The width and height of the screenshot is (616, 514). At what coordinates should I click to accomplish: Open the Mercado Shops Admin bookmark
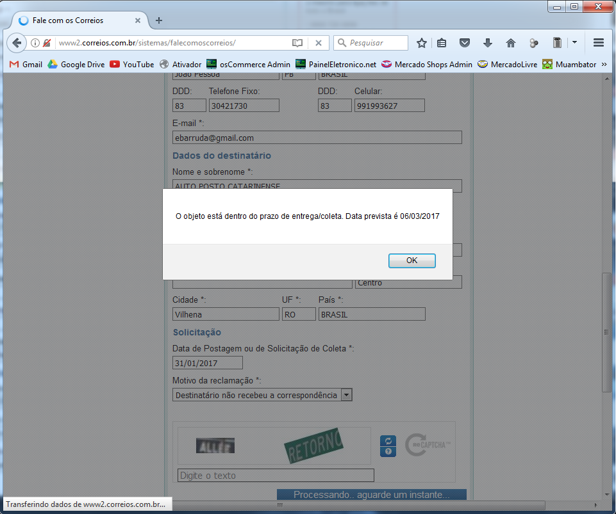427,65
